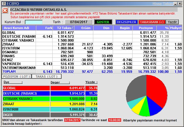Click the red TAKASBANK (c) button
Viewport: 184px width, 127px height.
(x=152, y=22)
